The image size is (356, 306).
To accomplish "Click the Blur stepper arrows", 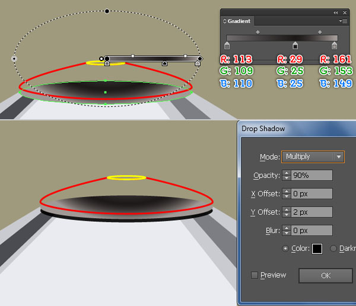I will (287, 231).
